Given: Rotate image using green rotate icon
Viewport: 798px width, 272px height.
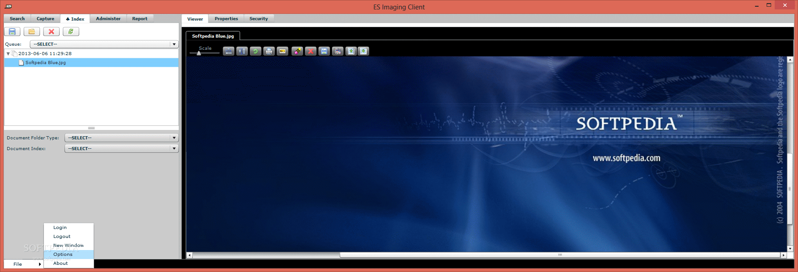Looking at the screenshot, I should point(255,51).
